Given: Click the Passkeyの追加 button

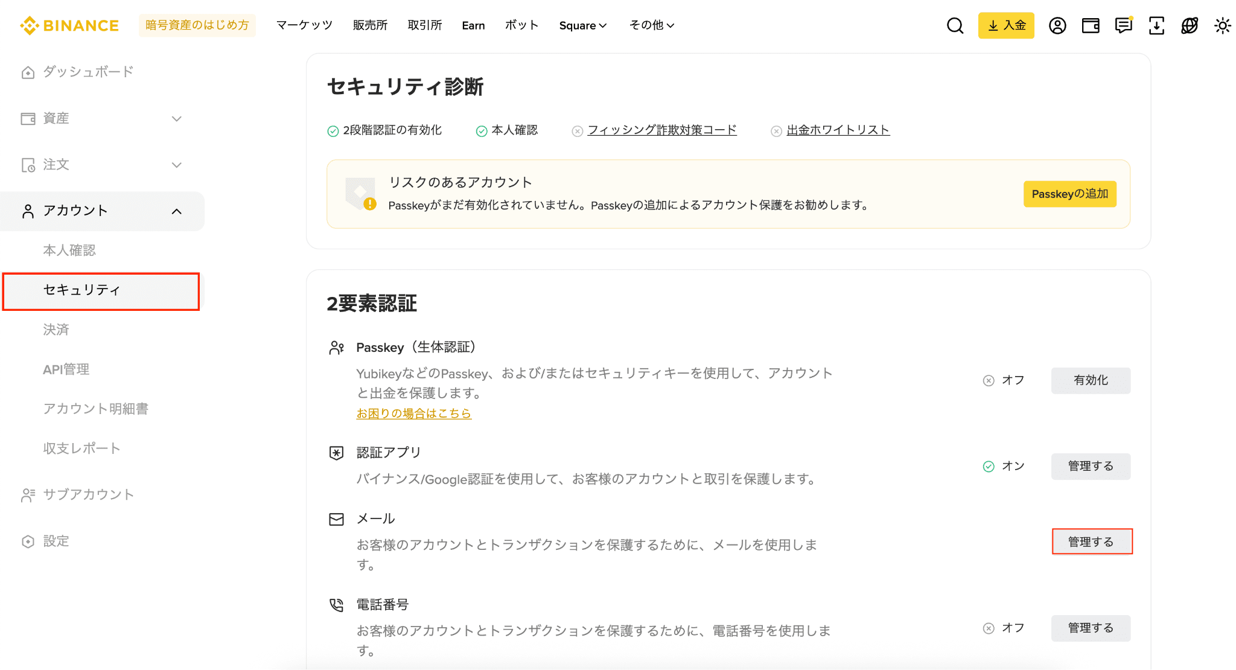Looking at the screenshot, I should coord(1069,194).
